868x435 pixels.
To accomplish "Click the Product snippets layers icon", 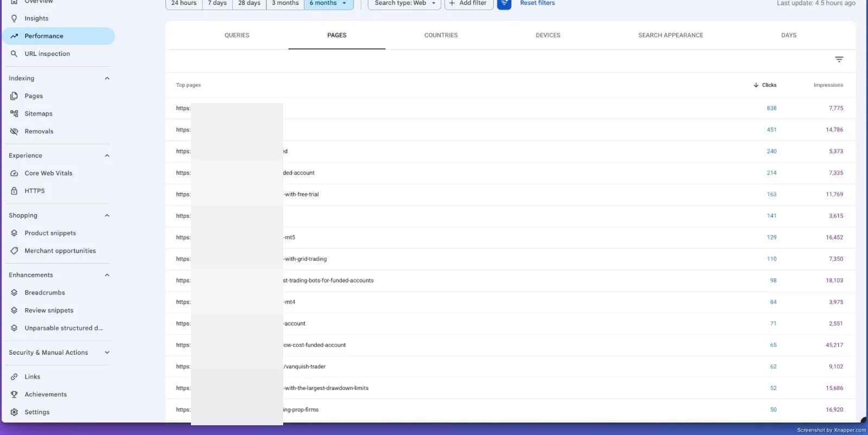I will click(14, 233).
